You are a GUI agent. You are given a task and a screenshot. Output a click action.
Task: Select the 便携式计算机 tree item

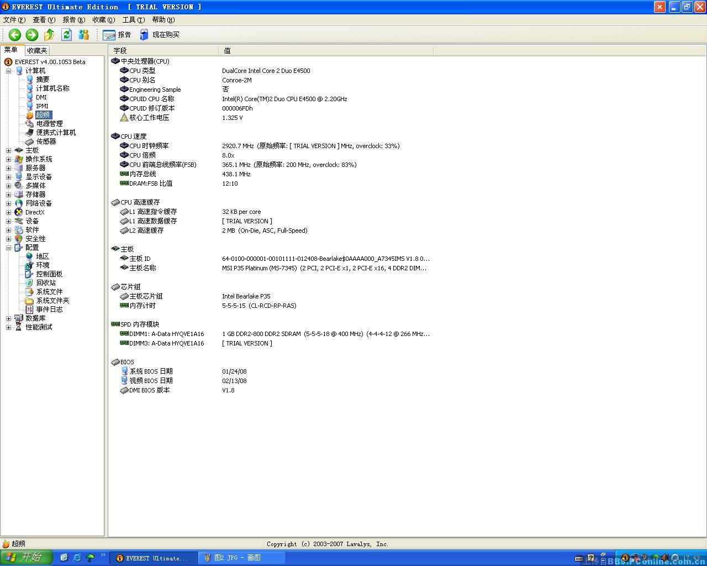point(56,133)
